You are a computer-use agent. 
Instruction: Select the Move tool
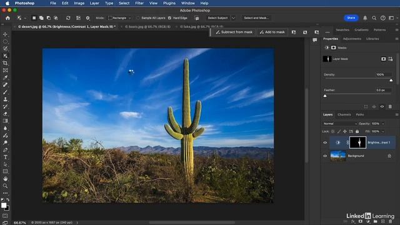coord(5,34)
